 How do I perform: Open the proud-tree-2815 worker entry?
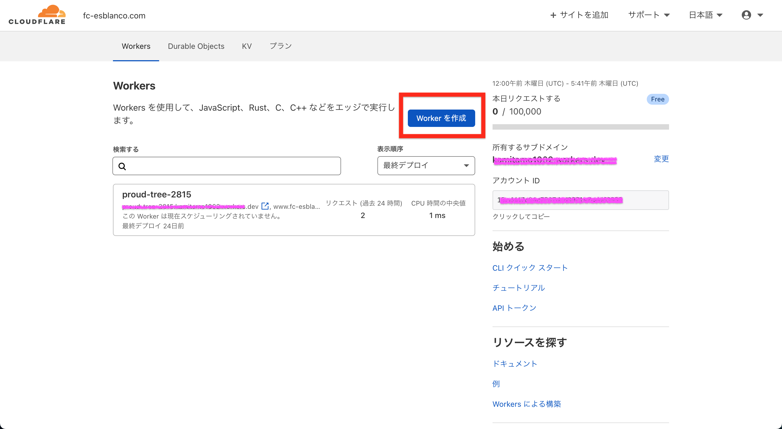(157, 194)
